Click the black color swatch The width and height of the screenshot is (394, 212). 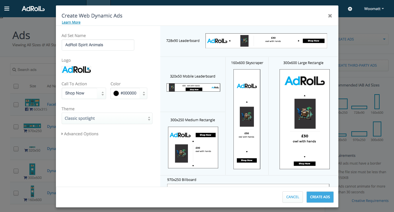coord(116,93)
